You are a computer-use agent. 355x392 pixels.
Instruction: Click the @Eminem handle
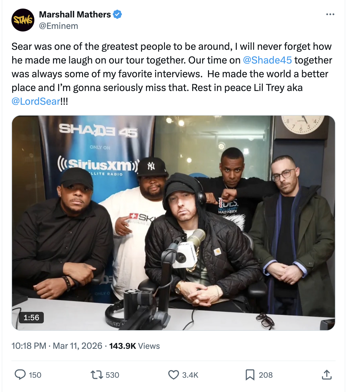tap(59, 26)
